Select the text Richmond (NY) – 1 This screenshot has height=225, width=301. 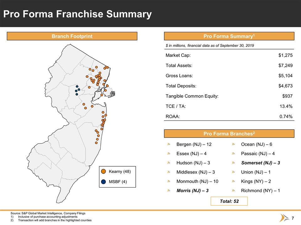point(261,191)
